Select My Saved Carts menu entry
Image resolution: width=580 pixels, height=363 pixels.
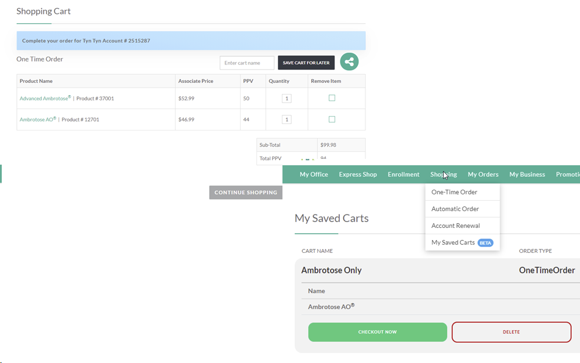click(x=462, y=242)
